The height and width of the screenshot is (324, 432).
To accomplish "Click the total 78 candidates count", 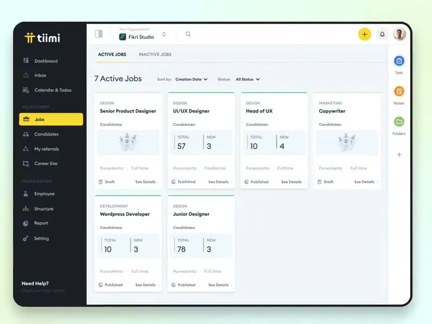I will point(181,249).
